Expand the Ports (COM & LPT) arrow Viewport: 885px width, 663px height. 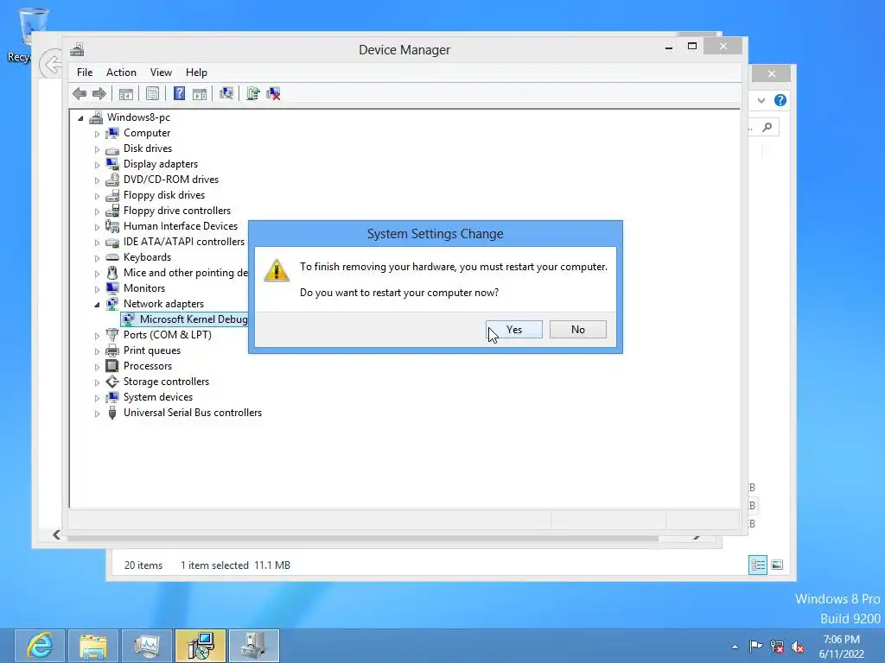coord(97,336)
